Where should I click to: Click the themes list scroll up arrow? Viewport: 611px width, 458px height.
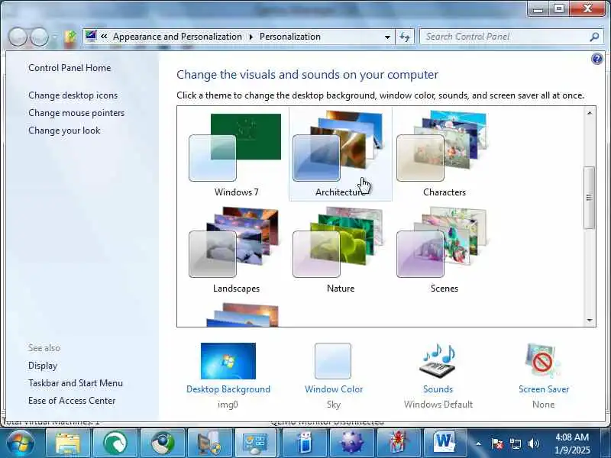pos(589,113)
